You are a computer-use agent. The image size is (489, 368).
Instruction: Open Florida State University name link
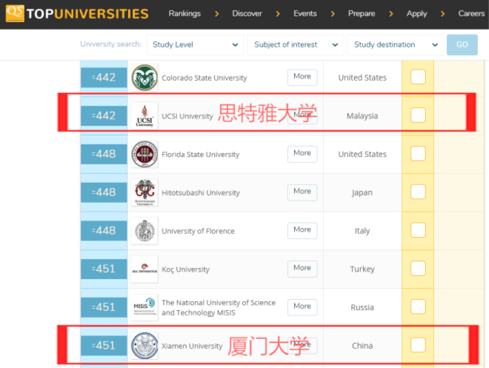pos(201,155)
